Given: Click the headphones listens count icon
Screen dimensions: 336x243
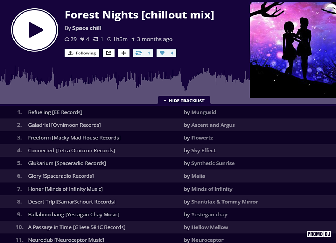Looking at the screenshot, I should coord(67,39).
